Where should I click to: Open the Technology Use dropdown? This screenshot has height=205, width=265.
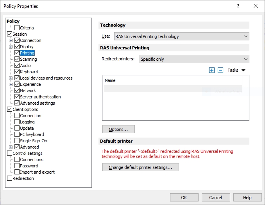point(181,36)
